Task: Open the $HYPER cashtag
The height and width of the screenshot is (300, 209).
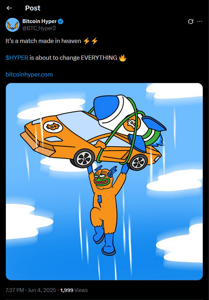Action: click(17, 58)
